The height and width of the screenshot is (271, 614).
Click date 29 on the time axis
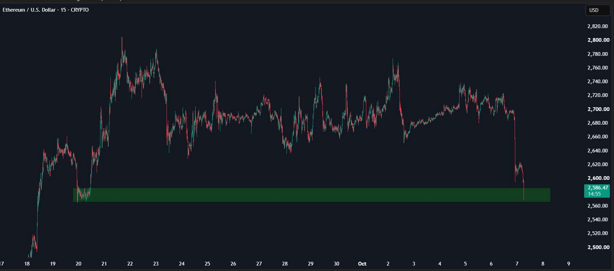click(310, 264)
